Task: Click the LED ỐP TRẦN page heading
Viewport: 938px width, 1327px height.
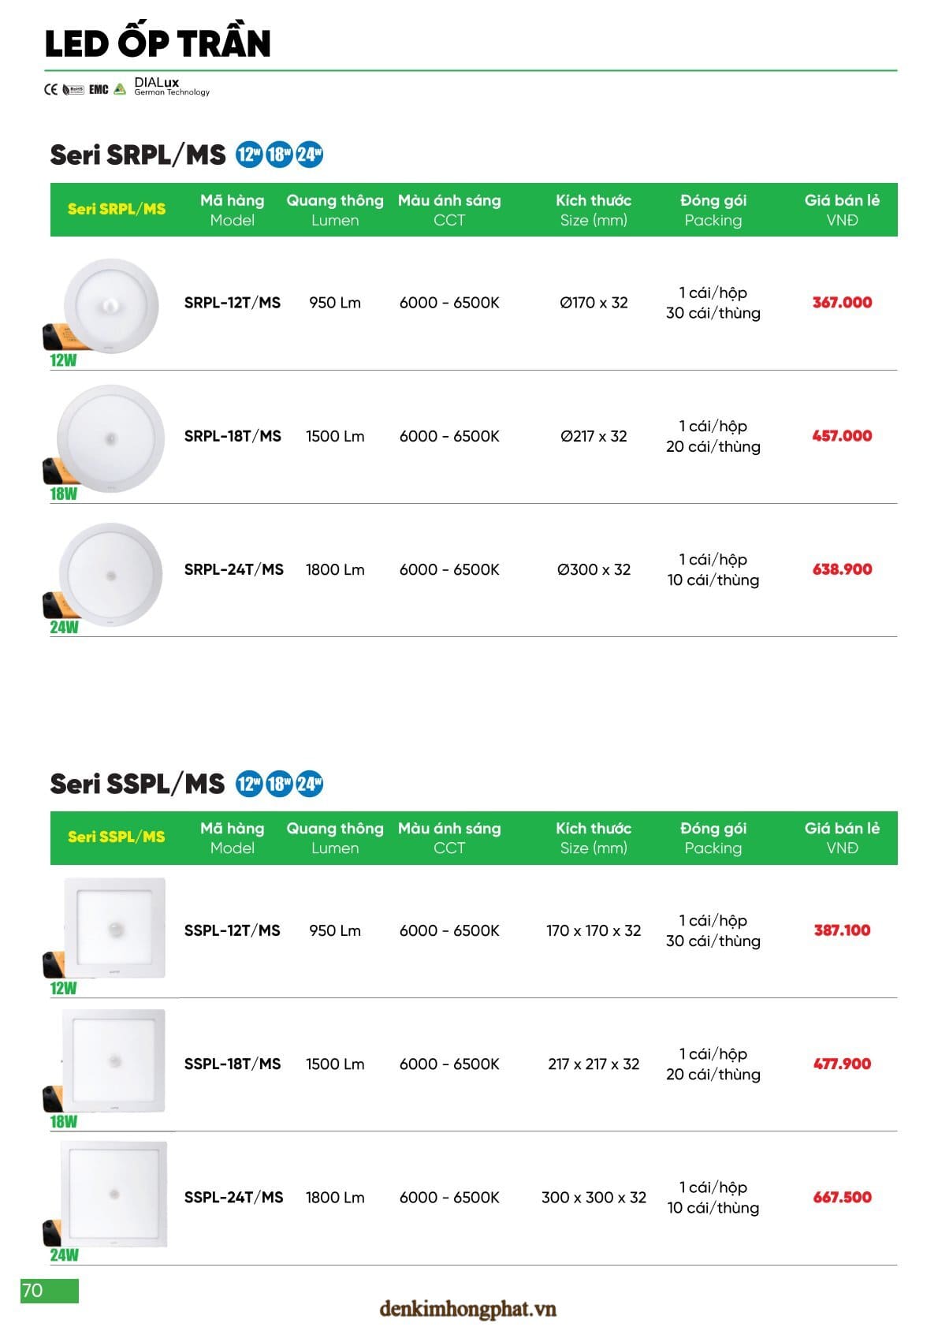Action: 158,43
